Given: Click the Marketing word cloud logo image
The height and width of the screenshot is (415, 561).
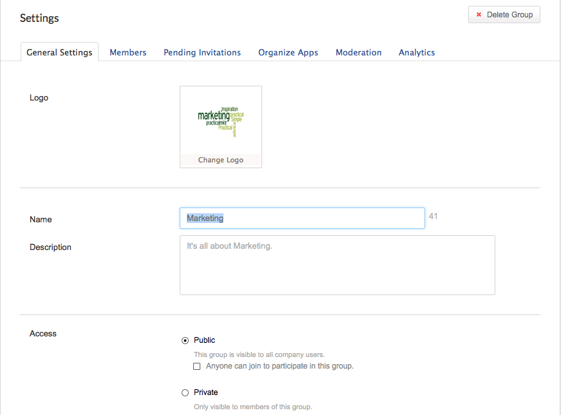Looking at the screenshot, I should click(220, 121).
